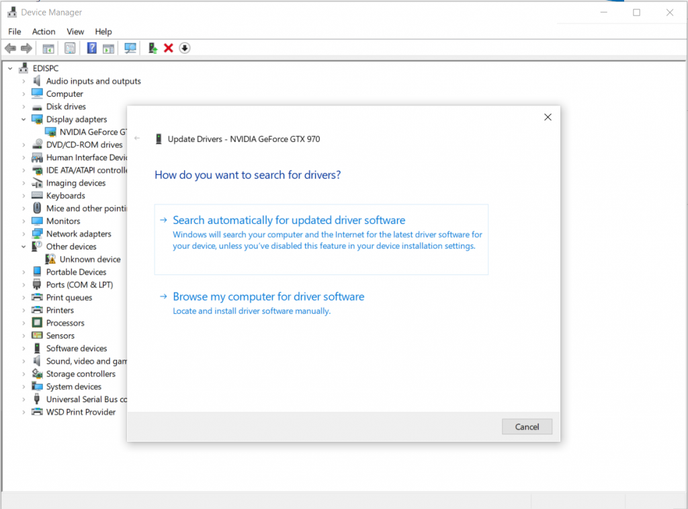Click the Keyboards category icon

click(x=38, y=196)
